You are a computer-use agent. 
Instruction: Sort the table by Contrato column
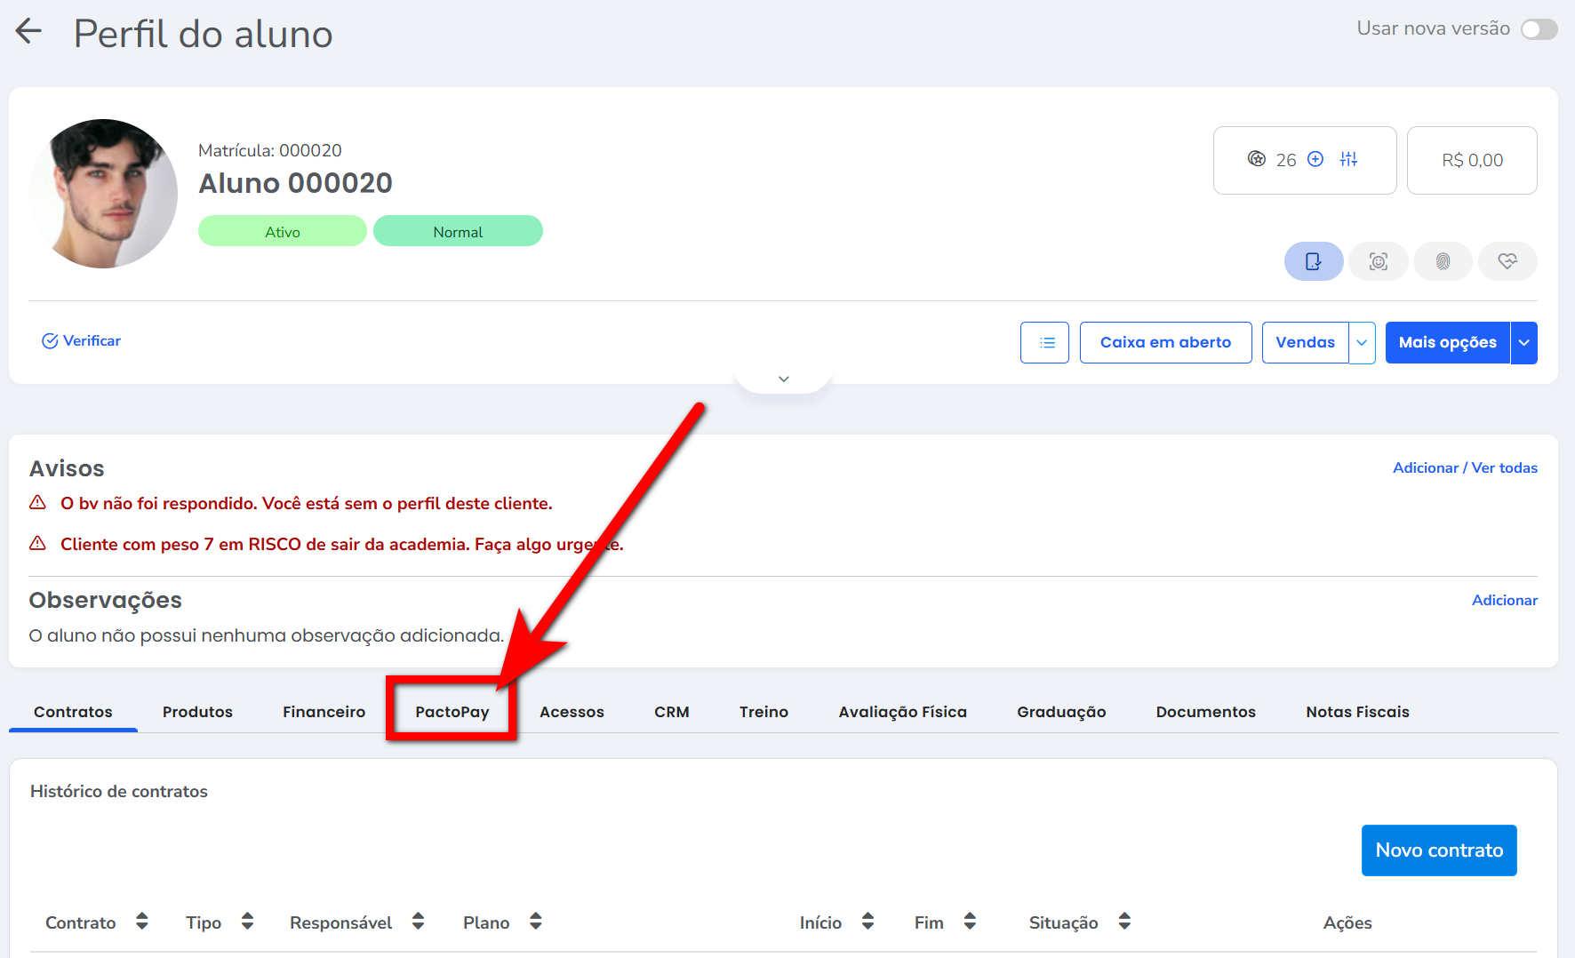tap(142, 922)
